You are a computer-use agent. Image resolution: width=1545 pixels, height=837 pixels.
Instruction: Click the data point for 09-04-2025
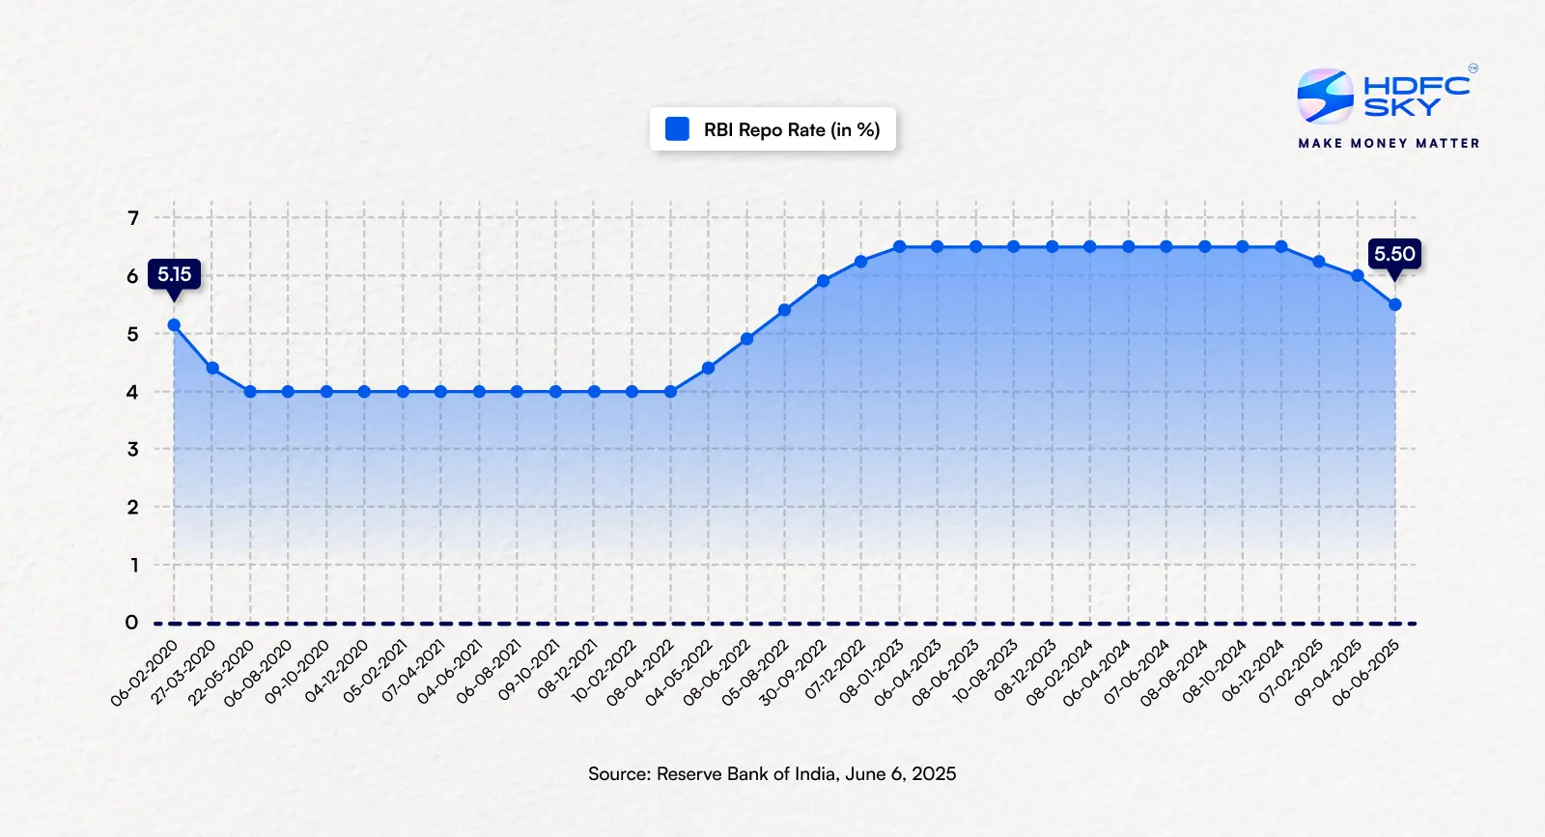(1358, 276)
